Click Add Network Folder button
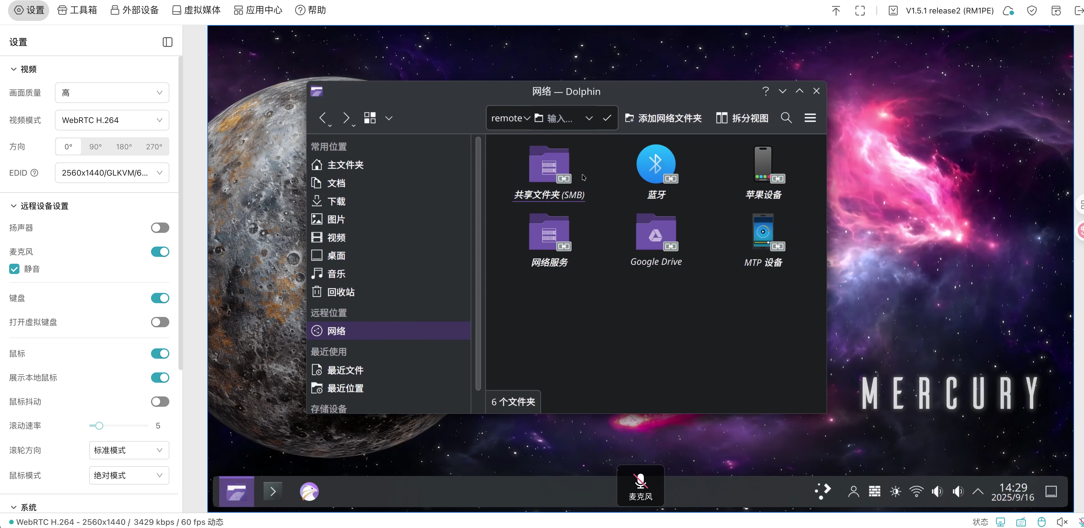 click(663, 118)
